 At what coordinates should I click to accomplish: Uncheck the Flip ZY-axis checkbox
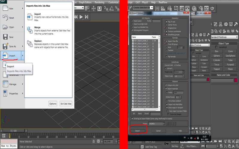[166, 21]
